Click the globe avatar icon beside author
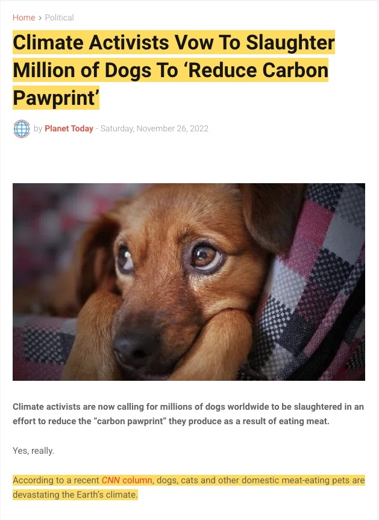 pyautogui.click(x=22, y=129)
